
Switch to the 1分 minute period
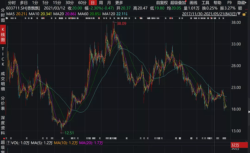coord(35,3)
